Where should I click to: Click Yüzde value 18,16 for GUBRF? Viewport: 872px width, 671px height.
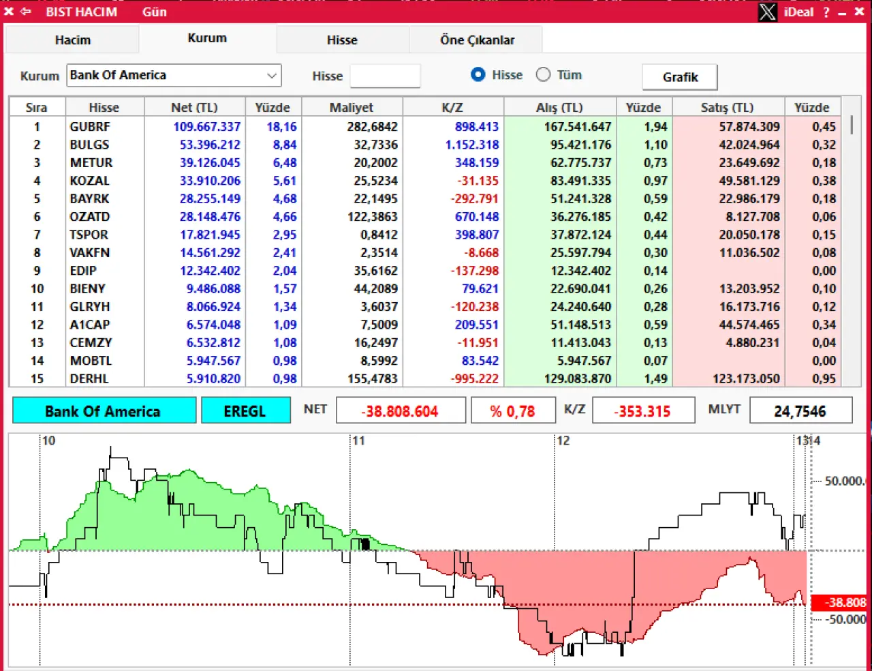click(x=281, y=127)
